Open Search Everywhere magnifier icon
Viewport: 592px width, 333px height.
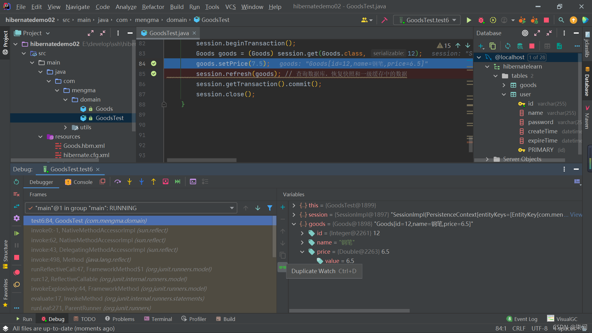(561, 20)
